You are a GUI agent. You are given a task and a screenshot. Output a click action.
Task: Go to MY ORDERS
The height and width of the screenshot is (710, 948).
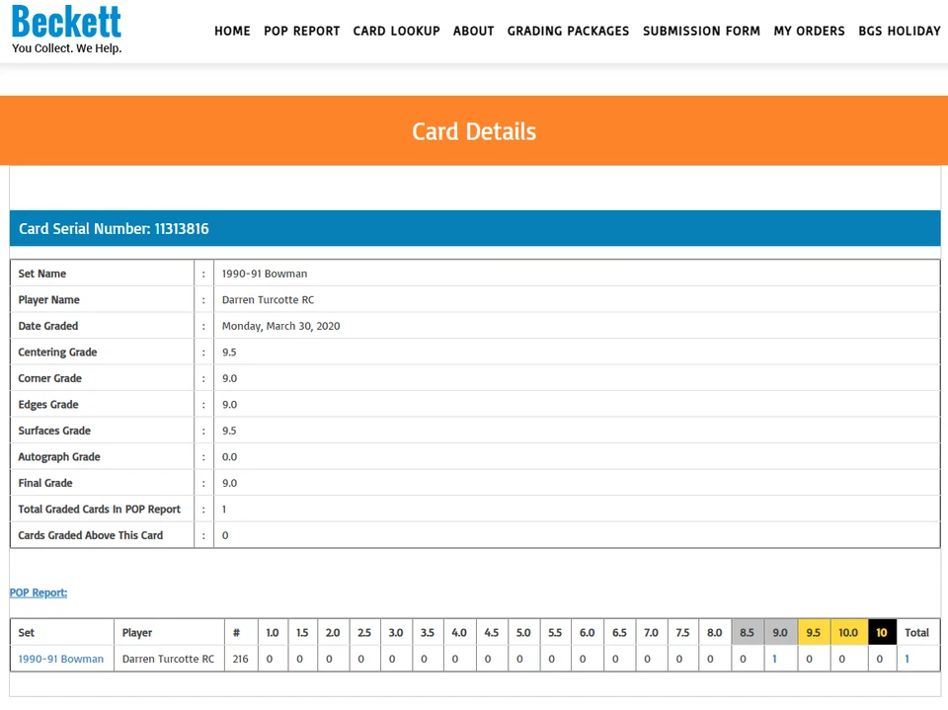point(809,31)
